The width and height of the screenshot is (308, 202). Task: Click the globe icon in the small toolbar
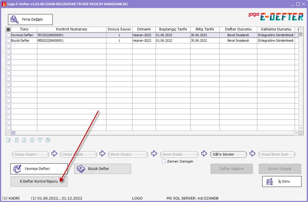tap(48, 140)
